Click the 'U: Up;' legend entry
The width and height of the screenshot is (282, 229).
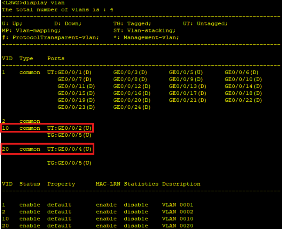pos(12,24)
